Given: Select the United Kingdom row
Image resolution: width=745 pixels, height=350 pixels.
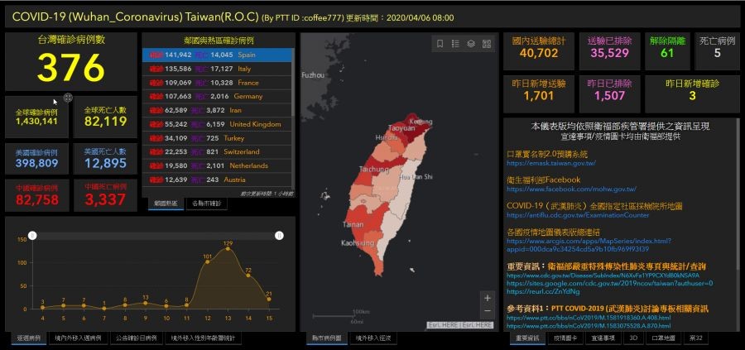Looking at the screenshot, I should (217, 124).
